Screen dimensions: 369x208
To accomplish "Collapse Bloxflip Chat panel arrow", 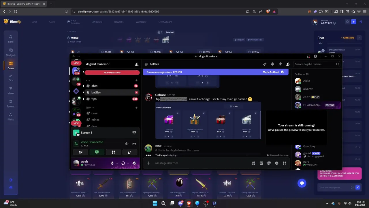I will (359, 38).
